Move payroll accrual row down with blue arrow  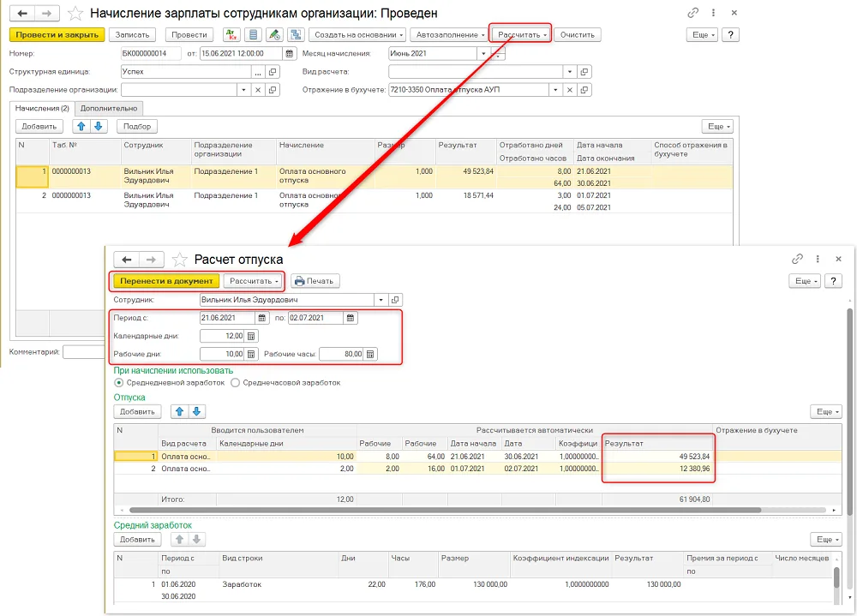pyautogui.click(x=99, y=126)
